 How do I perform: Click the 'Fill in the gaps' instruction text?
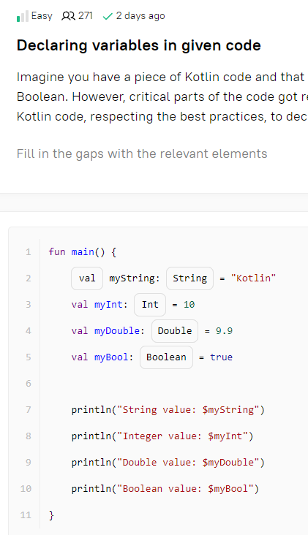coord(142,154)
